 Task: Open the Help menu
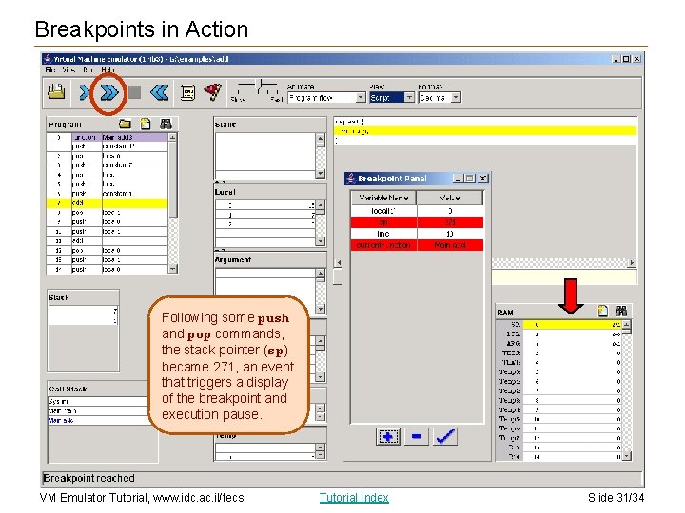(108, 69)
